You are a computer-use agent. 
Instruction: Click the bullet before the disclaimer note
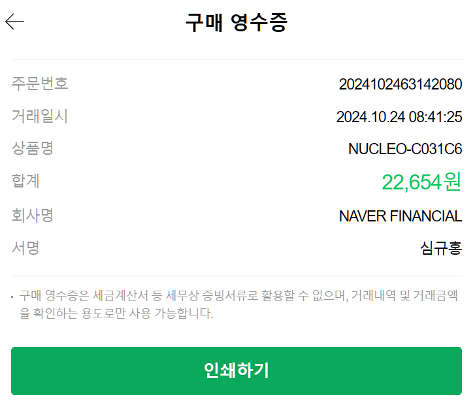click(12, 297)
